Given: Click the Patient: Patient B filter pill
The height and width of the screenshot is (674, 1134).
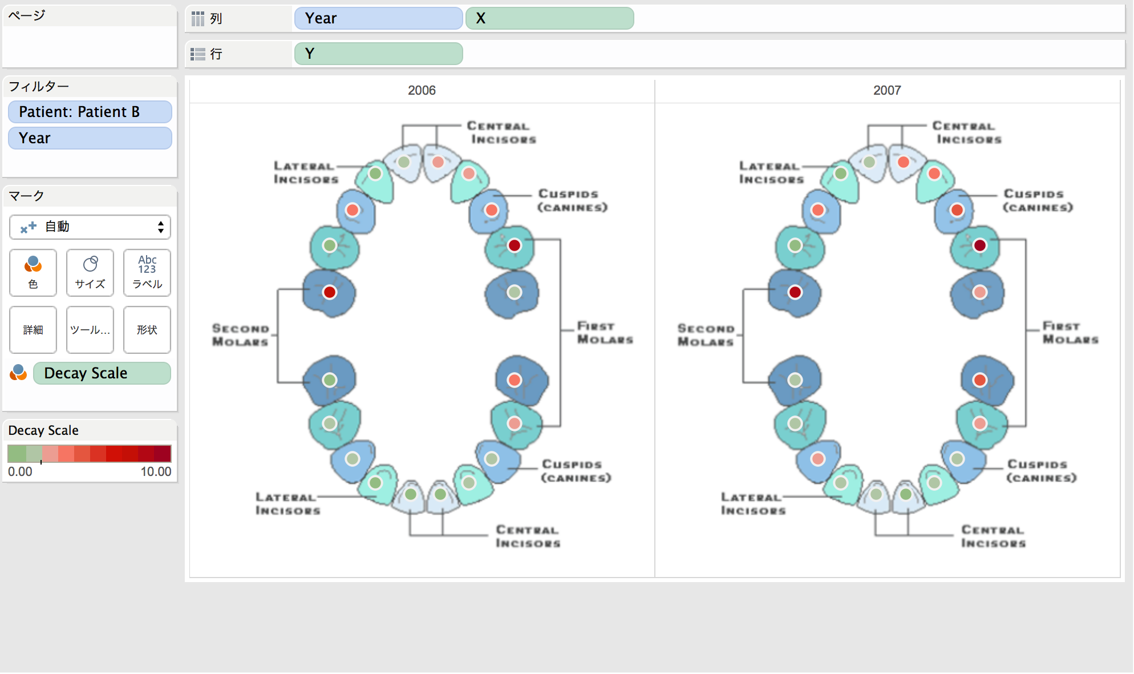Looking at the screenshot, I should 90,112.
